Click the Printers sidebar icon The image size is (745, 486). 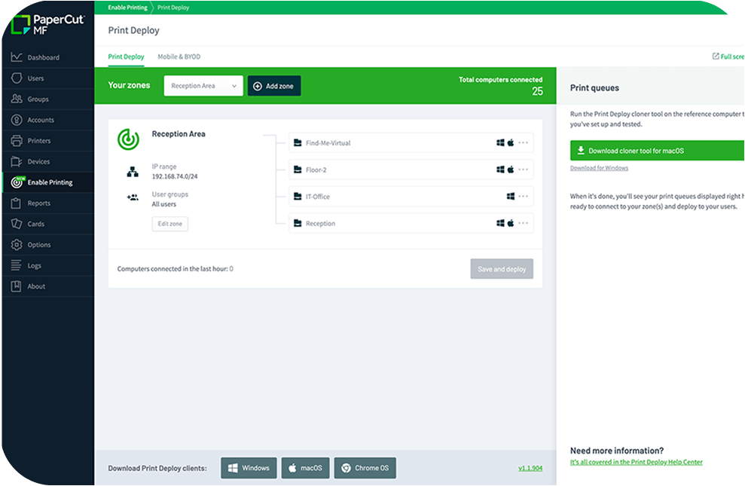coord(17,141)
